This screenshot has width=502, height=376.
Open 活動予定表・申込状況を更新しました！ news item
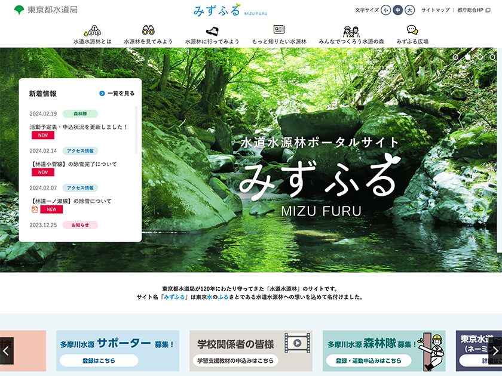[x=78, y=127]
